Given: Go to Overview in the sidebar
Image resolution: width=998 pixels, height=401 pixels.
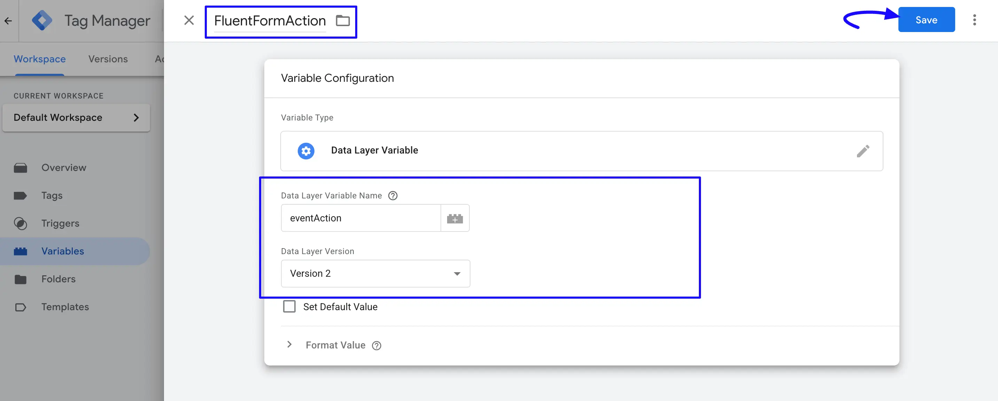Looking at the screenshot, I should point(75,168).
